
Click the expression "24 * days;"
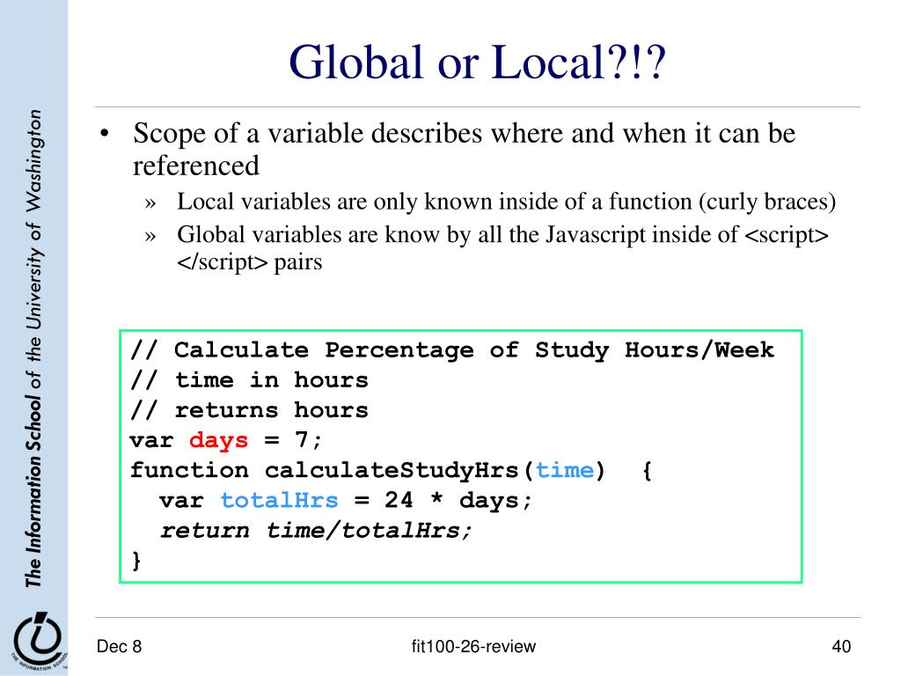pyautogui.click(x=458, y=501)
